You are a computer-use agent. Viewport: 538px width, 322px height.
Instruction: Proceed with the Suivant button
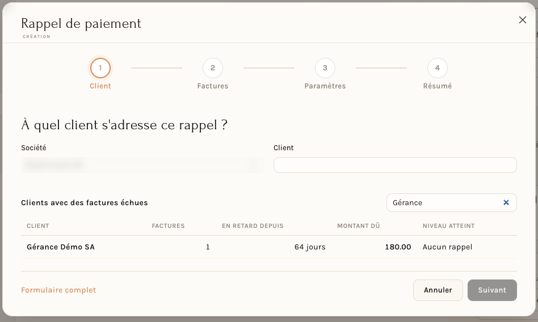point(492,290)
